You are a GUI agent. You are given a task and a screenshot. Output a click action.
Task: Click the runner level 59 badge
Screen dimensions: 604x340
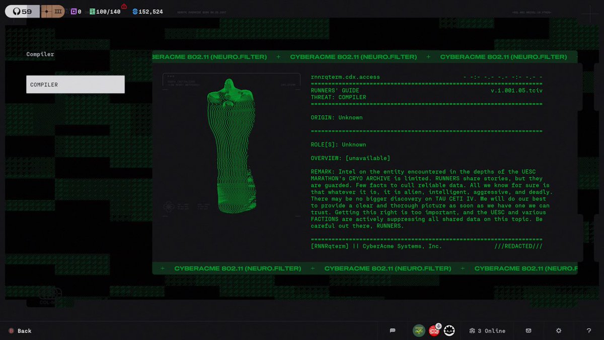(x=23, y=11)
